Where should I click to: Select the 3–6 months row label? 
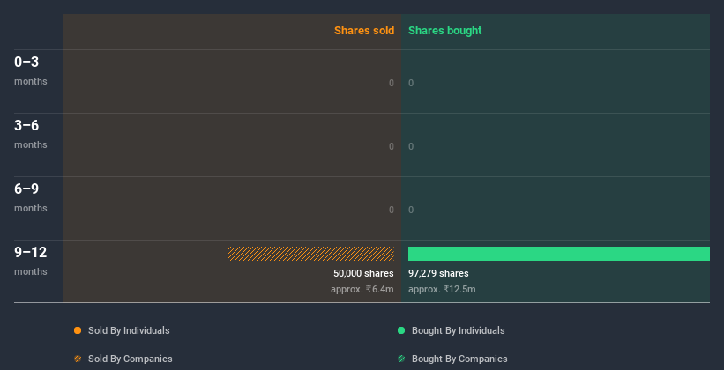(31, 134)
